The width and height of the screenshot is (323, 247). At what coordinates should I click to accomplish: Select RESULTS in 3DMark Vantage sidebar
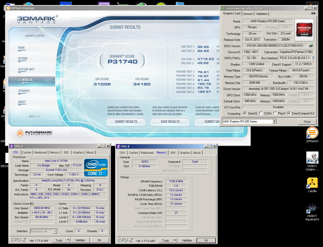point(32,81)
